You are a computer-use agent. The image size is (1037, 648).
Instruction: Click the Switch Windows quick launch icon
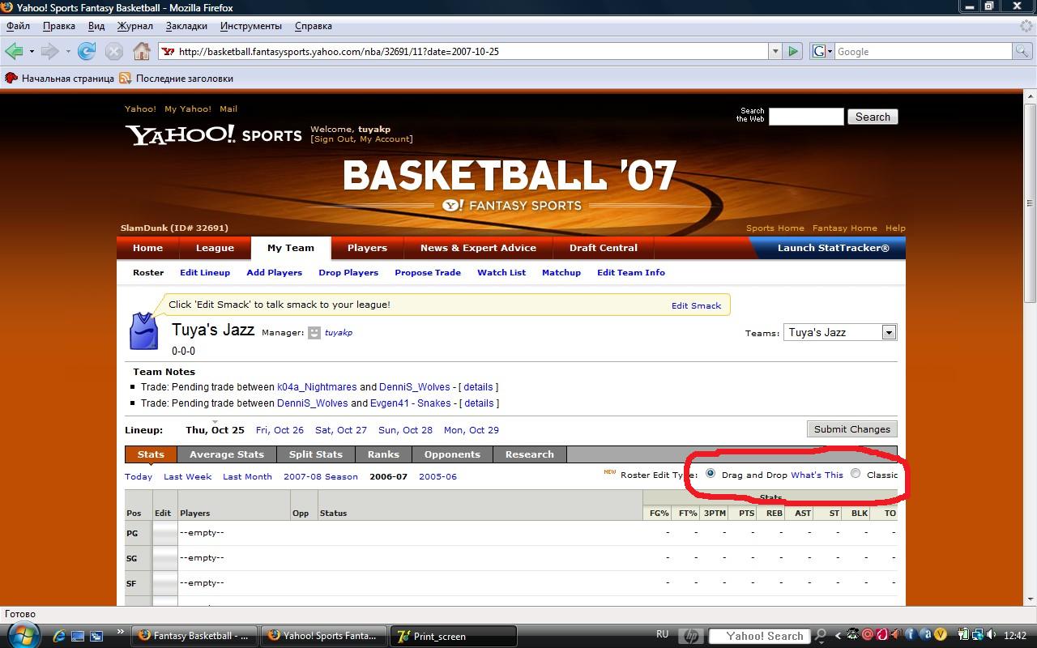click(x=96, y=636)
